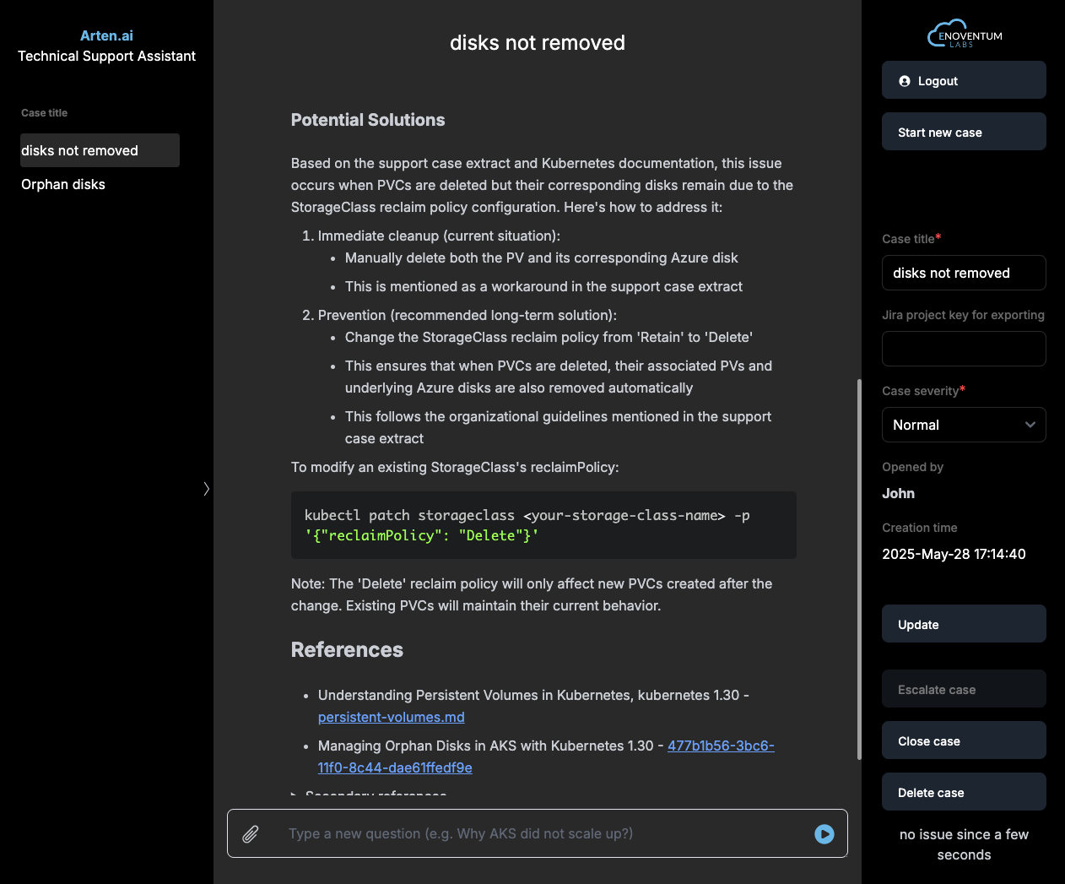
Task: Click the creation time '2025-May-28 17:14:40'
Action: click(x=954, y=554)
